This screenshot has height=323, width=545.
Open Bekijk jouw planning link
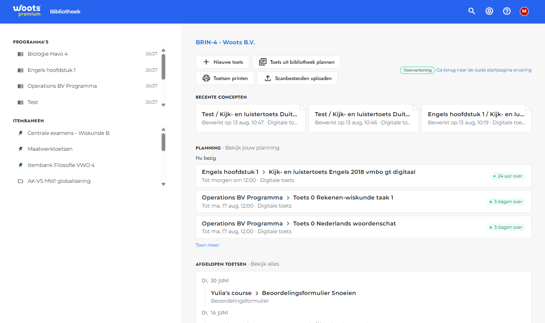click(252, 148)
